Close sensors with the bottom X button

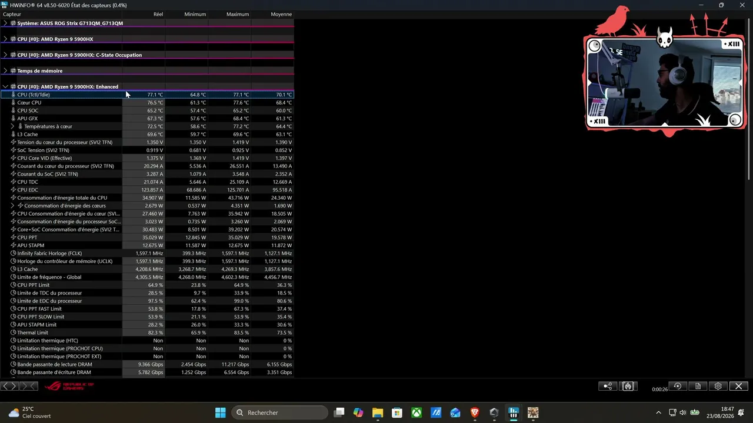(739, 386)
